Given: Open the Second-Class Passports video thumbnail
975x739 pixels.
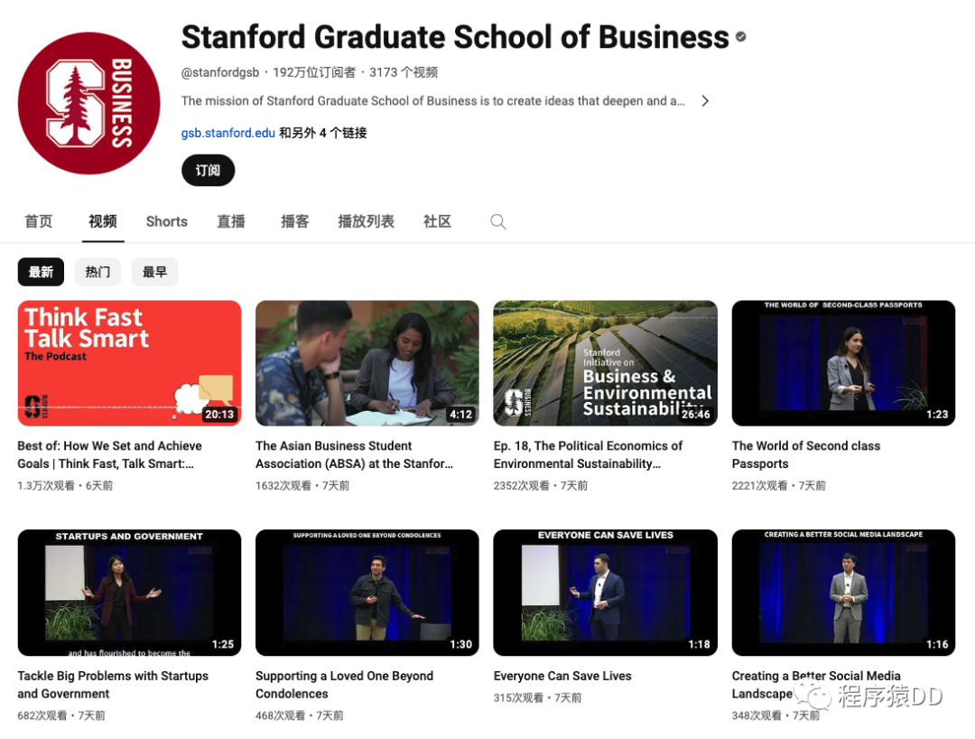Looking at the screenshot, I should [x=843, y=363].
